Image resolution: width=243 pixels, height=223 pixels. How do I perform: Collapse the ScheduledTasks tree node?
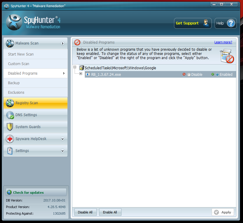[x=75, y=67]
